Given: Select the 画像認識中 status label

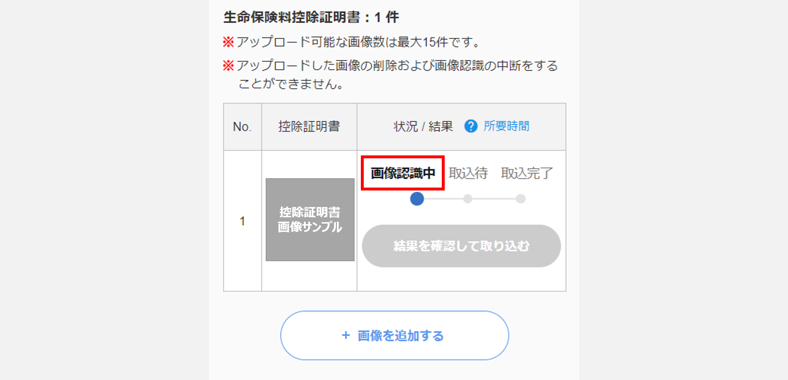Looking at the screenshot, I should coord(403,173).
